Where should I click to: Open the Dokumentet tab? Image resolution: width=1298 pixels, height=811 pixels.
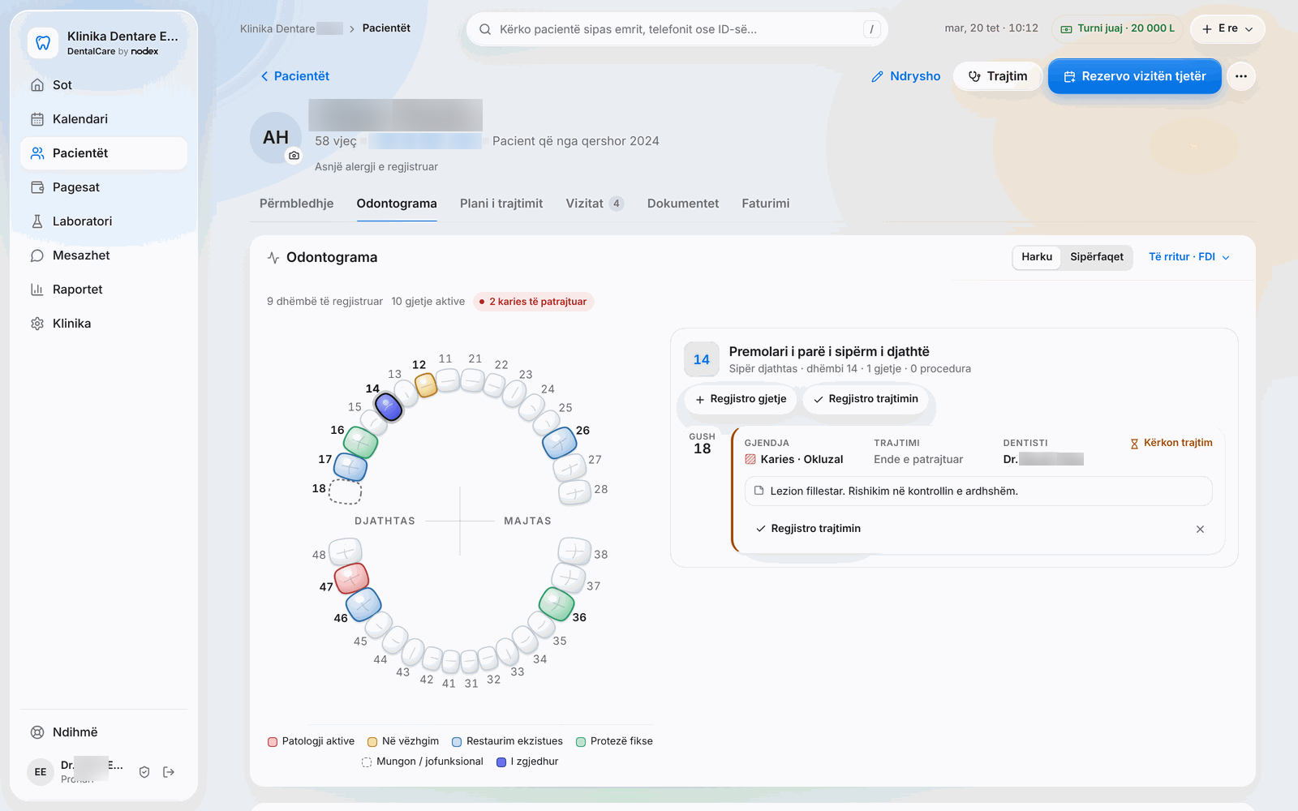(683, 204)
